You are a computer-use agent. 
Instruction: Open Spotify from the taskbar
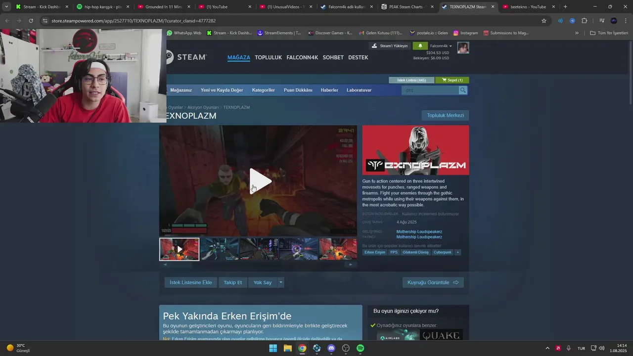[361, 348]
